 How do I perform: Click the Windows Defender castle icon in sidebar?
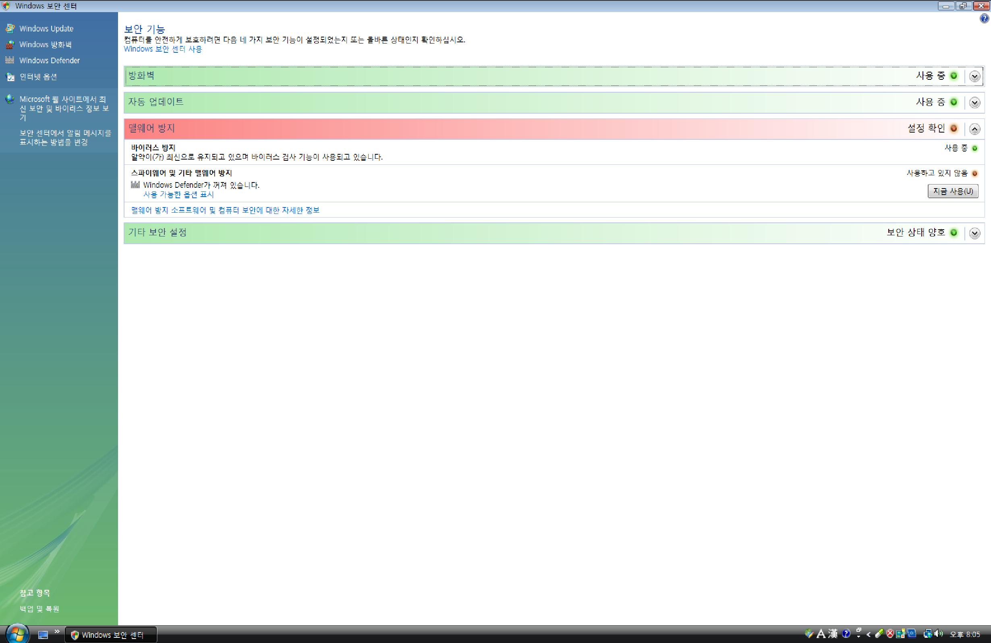pyautogui.click(x=10, y=60)
